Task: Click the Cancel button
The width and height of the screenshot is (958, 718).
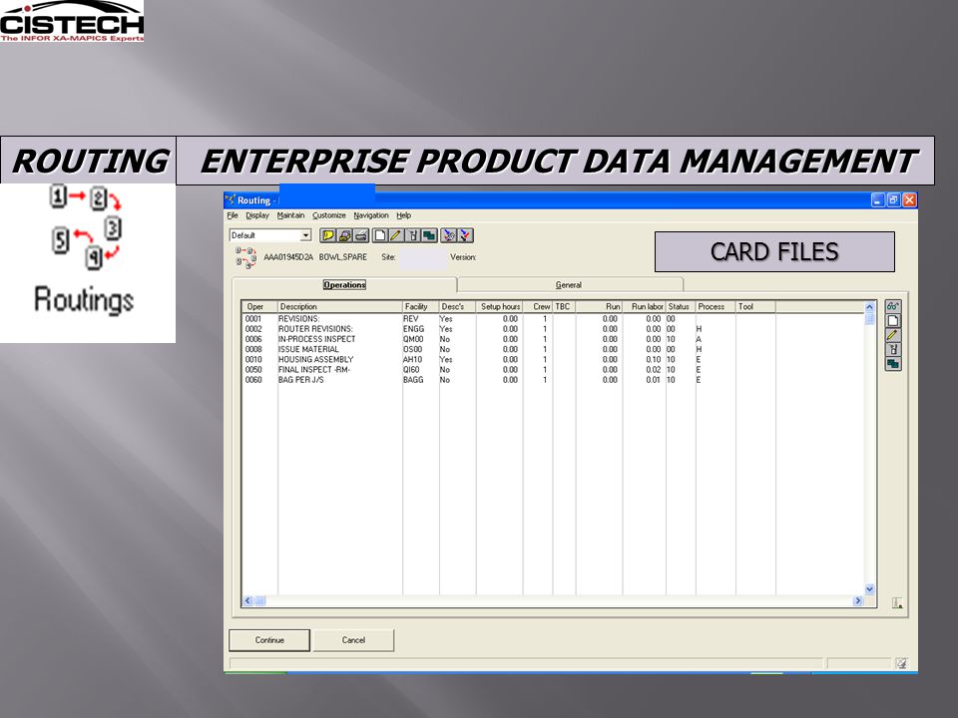Action: click(353, 640)
